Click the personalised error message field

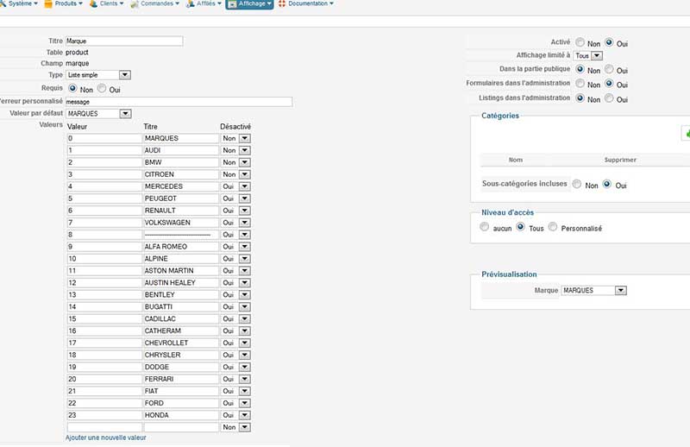(179, 102)
